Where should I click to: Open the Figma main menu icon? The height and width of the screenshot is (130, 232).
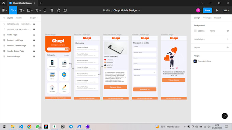[x=3, y=10]
